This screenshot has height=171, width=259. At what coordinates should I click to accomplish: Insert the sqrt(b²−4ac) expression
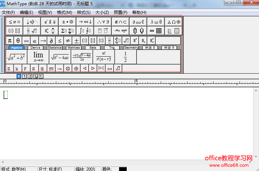pos(60,57)
